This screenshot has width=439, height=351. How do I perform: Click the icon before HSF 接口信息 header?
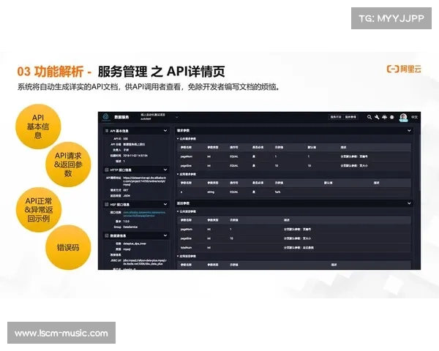tap(106, 204)
